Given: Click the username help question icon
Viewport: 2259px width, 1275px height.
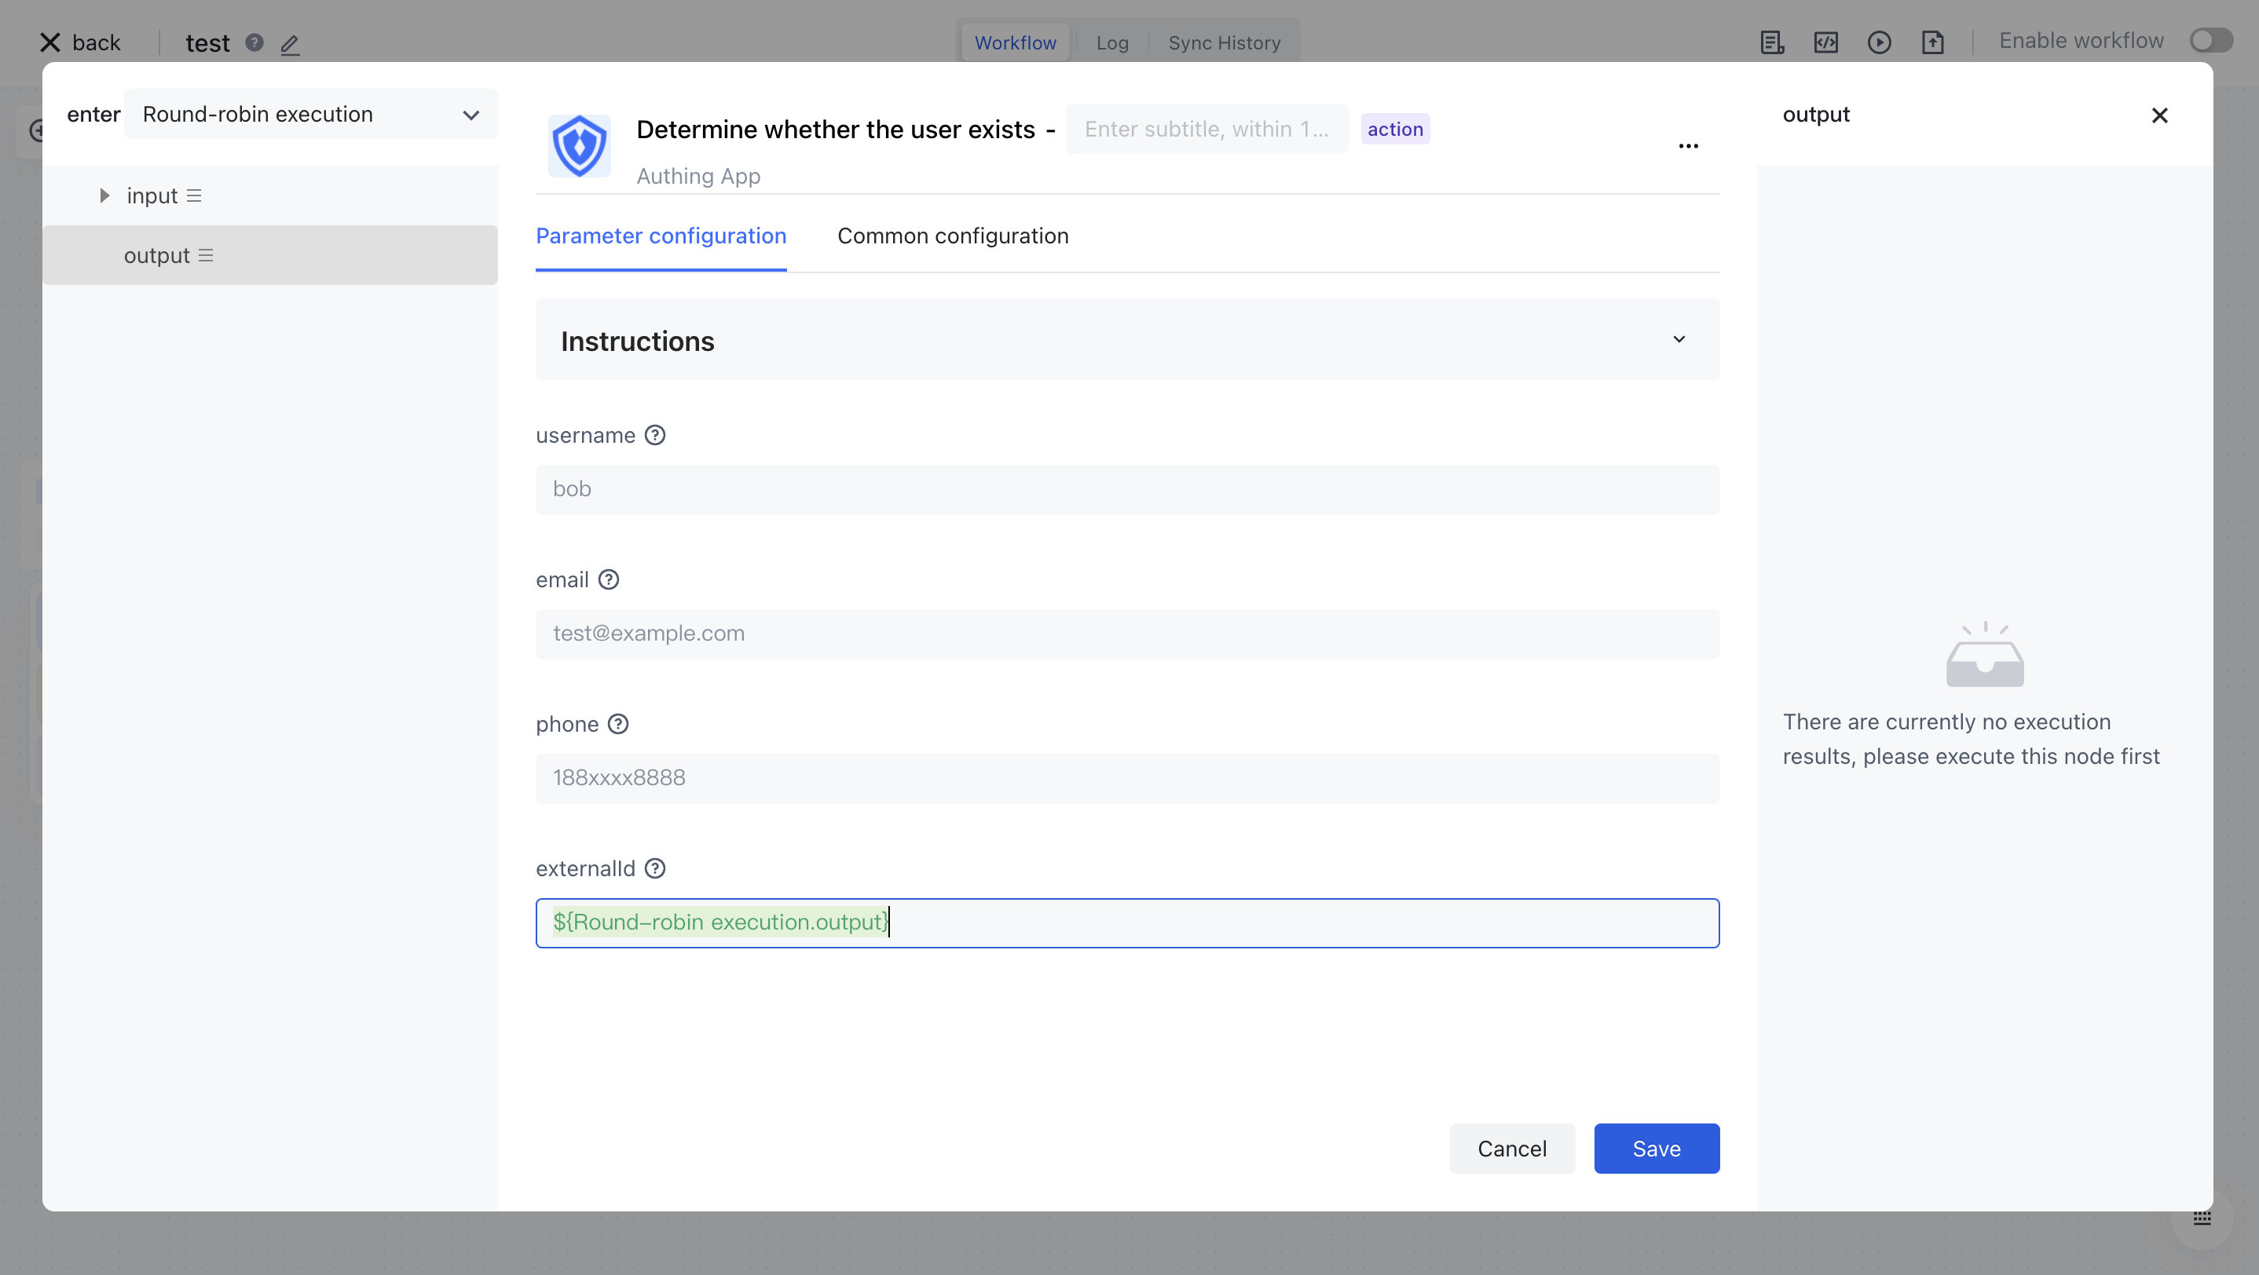Looking at the screenshot, I should (654, 436).
